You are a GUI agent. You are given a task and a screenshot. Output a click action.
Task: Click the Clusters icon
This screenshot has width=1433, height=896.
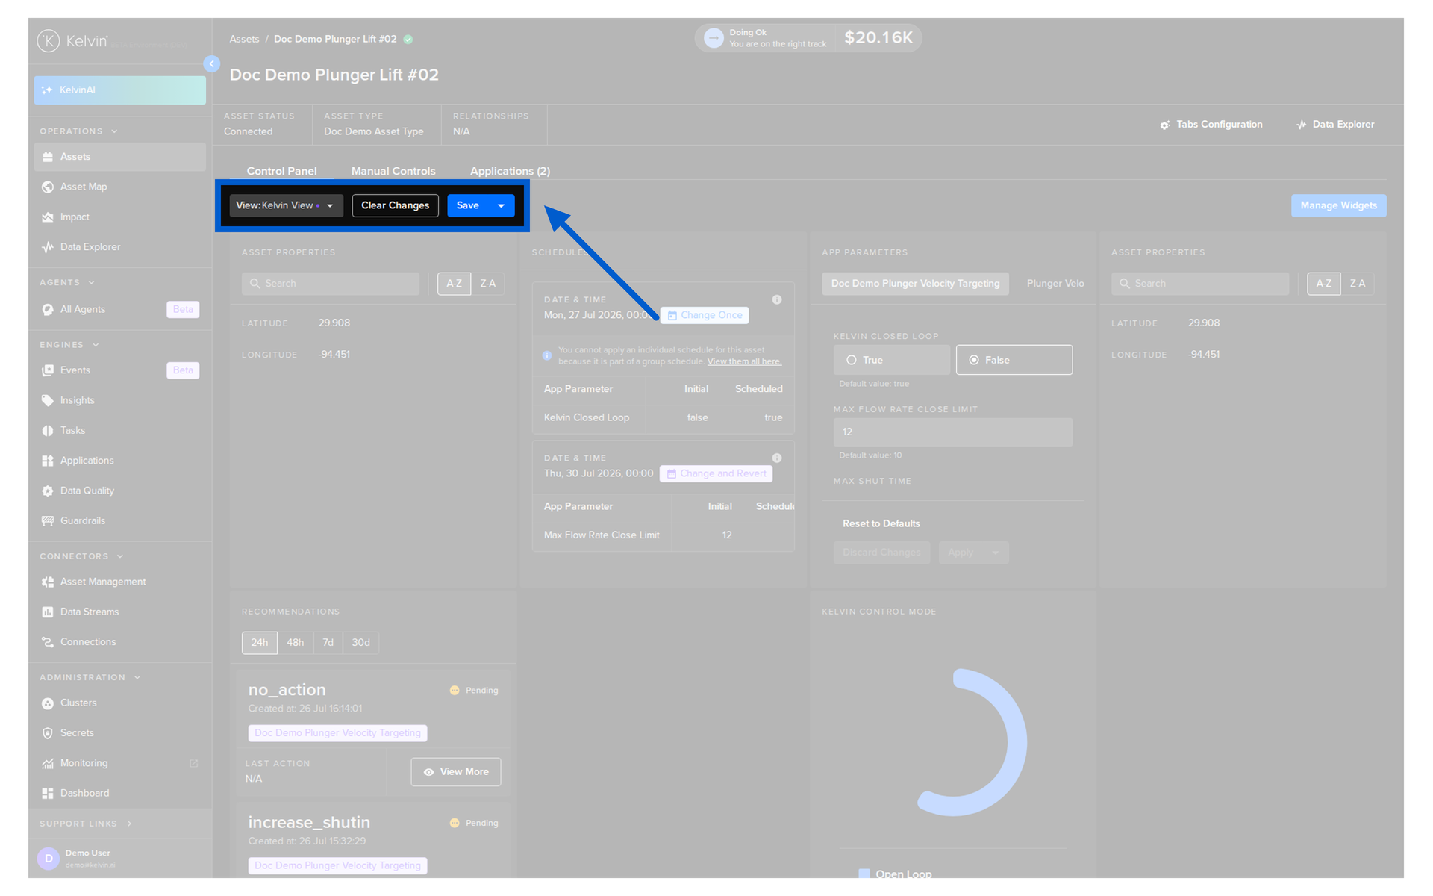48,703
